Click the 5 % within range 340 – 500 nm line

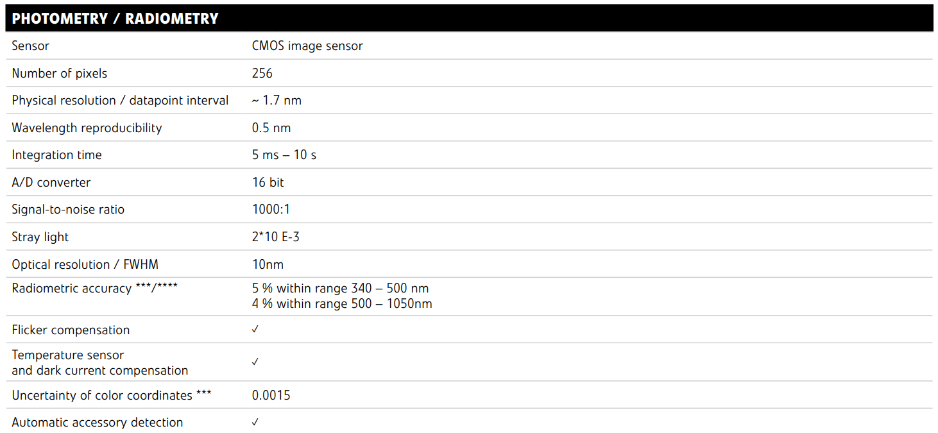click(340, 289)
